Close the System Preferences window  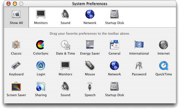pyautogui.click(x=8, y=3)
